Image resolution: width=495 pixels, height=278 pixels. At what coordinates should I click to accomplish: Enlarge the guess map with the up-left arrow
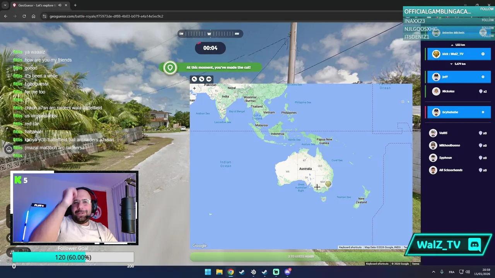click(x=195, y=79)
